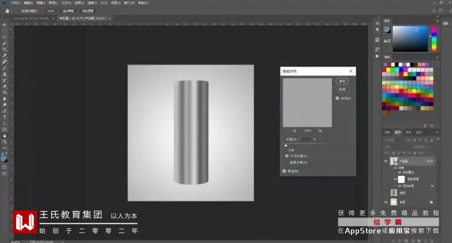Zoom out the Add Noise preview

click(294, 131)
